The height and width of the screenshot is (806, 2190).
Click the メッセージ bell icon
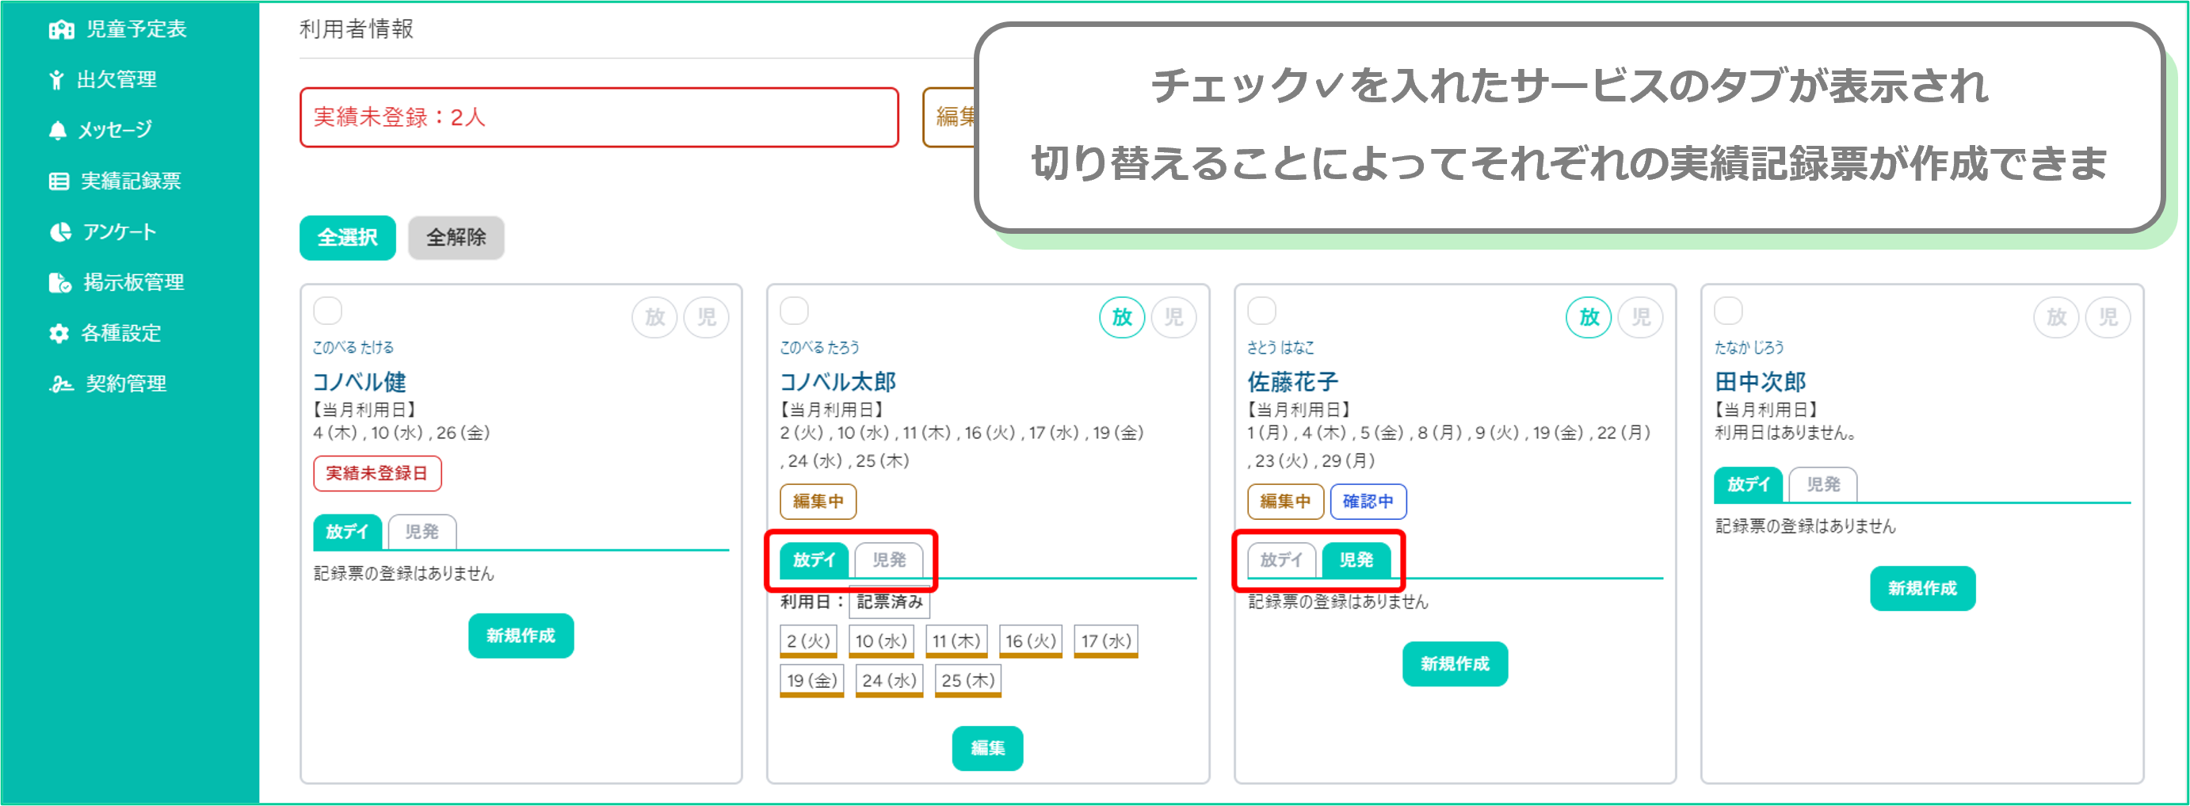[x=57, y=130]
